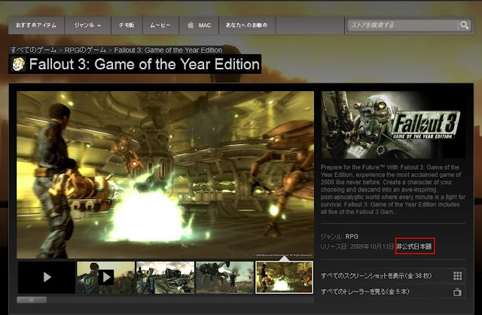Image resolution: width=482 pixels, height=315 pixels.
Task: Open the デモ版 tab
Action: point(127,25)
